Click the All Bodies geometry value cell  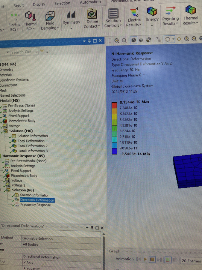coord(61,244)
